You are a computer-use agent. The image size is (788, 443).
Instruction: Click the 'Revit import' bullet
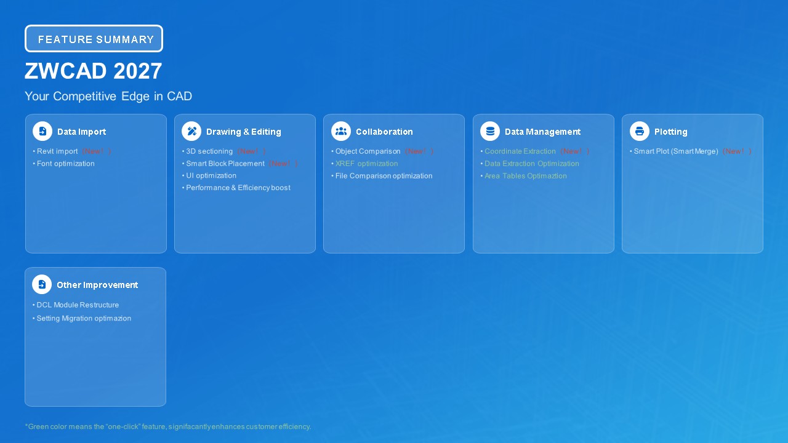coord(57,151)
